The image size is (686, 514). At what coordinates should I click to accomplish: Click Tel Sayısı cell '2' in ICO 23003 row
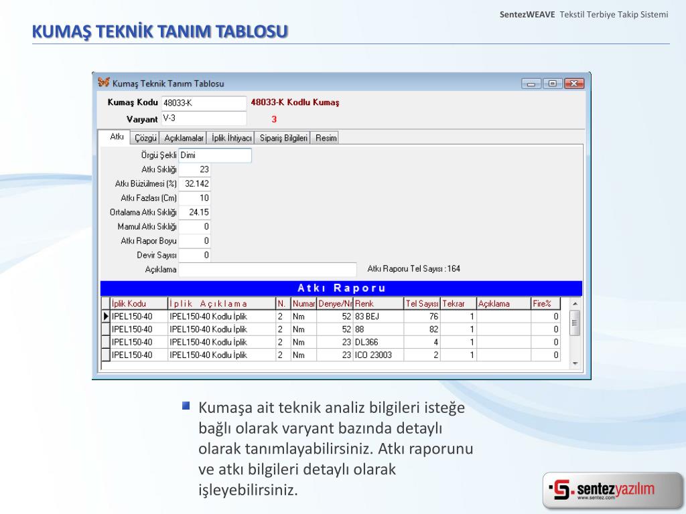(x=422, y=355)
